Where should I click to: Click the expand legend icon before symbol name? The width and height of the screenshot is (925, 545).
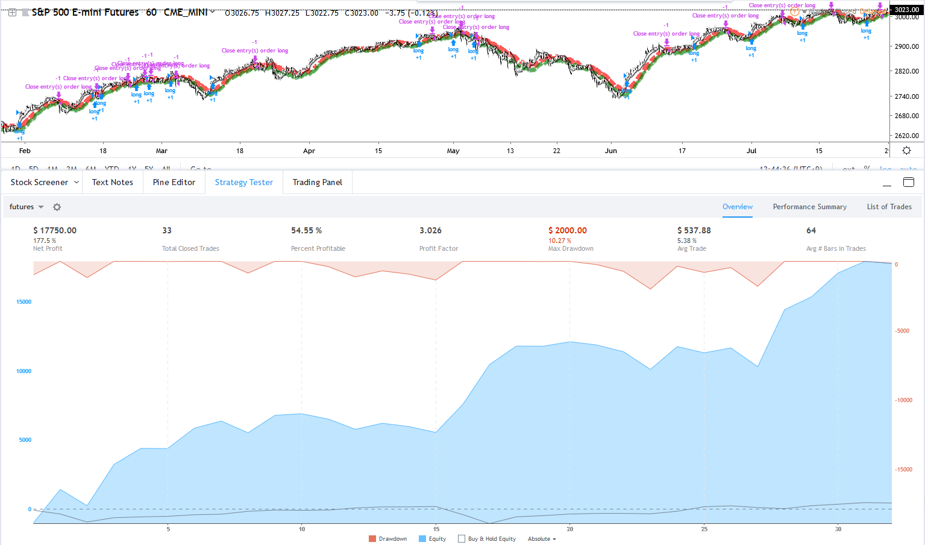pos(12,12)
